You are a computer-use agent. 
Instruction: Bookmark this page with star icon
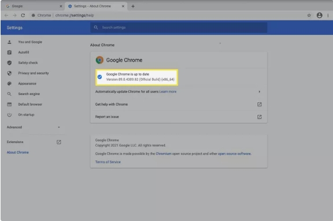click(x=309, y=15)
